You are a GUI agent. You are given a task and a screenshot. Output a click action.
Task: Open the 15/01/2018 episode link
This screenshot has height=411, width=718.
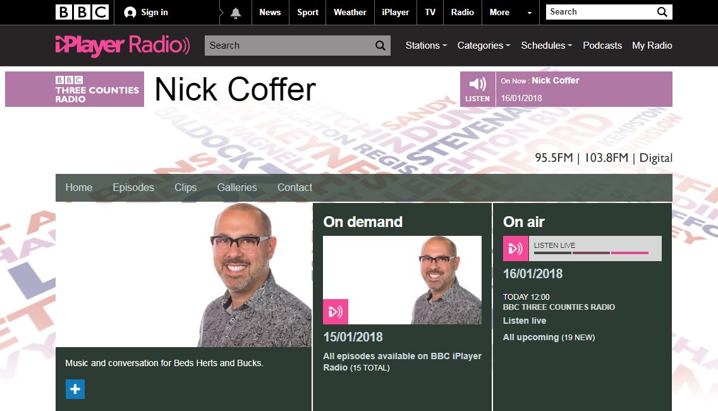[x=353, y=337]
